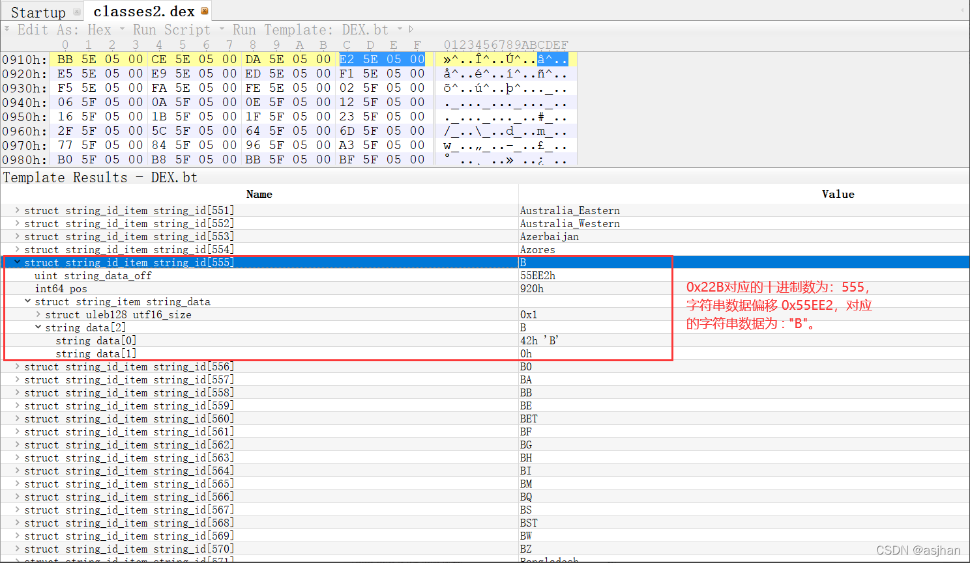Click the tab scroll arrow at top right
Viewport: 970px width, 563px height.
(x=963, y=10)
